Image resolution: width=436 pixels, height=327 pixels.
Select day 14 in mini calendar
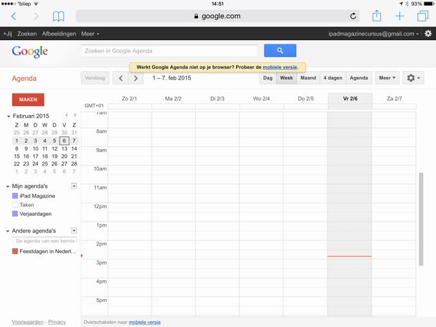coord(74,149)
